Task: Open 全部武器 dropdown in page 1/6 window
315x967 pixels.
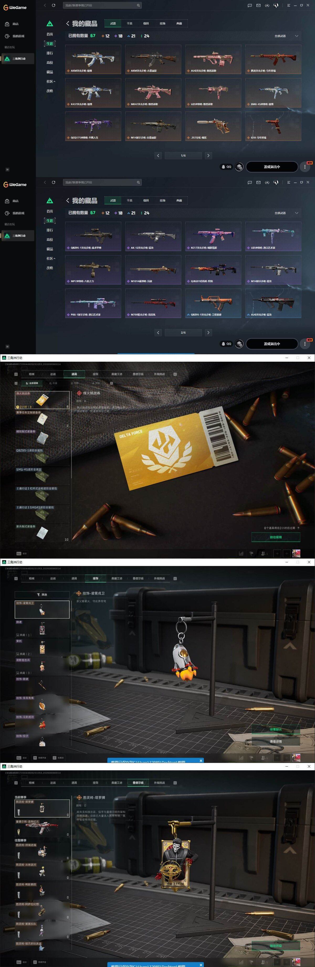Action: (286, 36)
